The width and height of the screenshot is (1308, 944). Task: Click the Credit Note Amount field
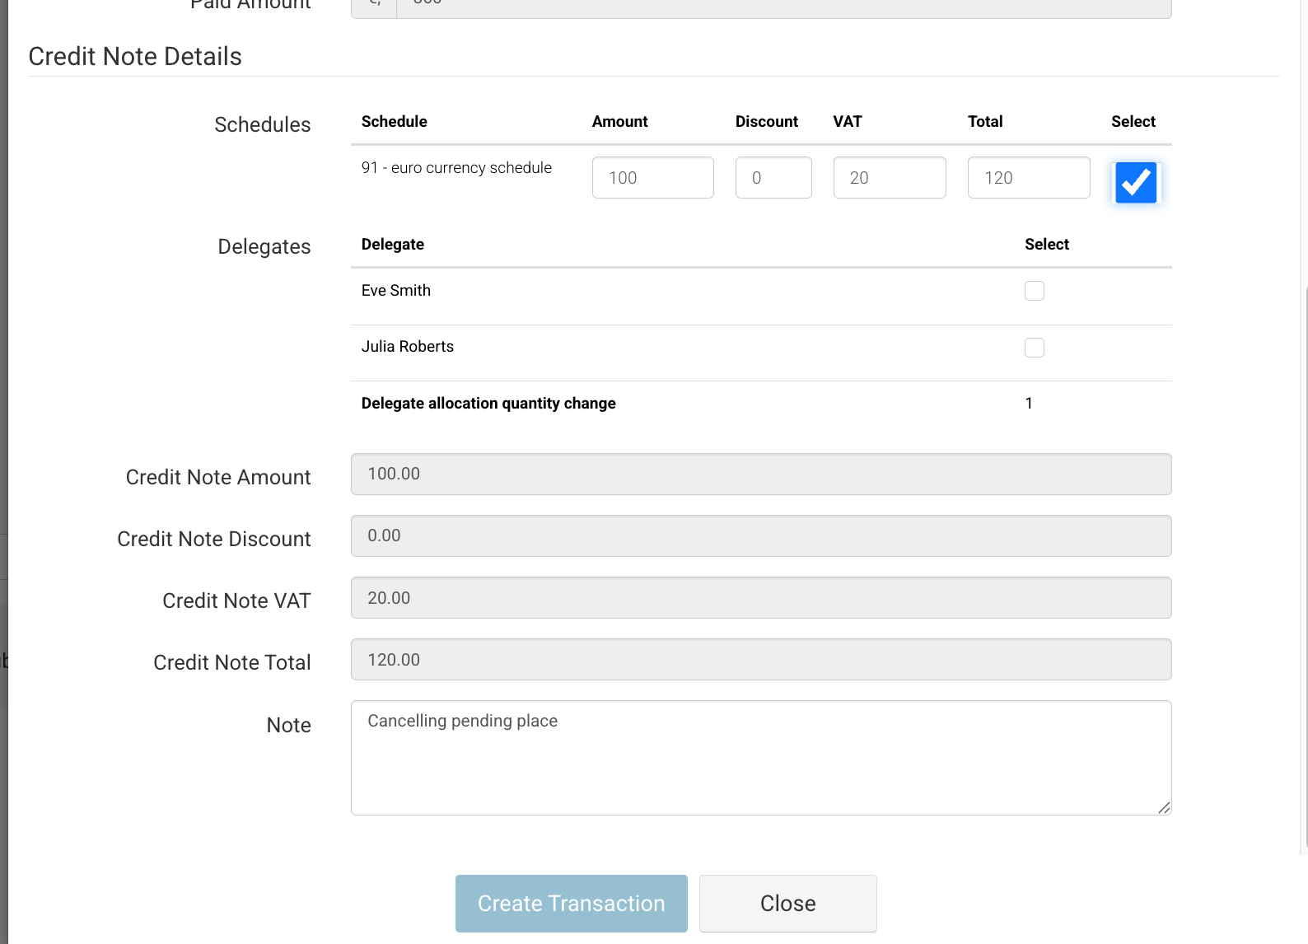coord(760,474)
